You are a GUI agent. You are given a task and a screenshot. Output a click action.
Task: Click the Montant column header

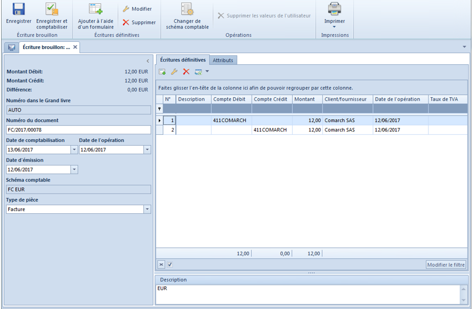coord(307,99)
